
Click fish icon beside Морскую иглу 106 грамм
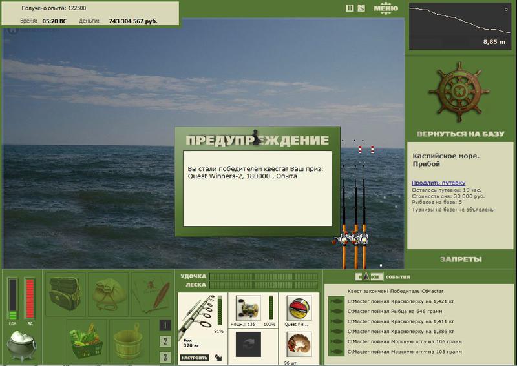coord(336,341)
